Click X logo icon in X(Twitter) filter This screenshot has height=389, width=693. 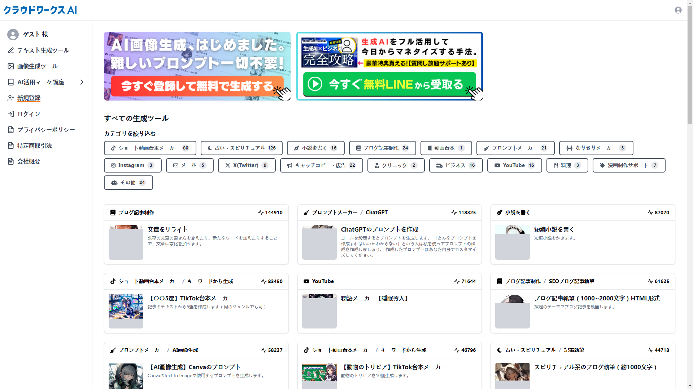pos(228,165)
